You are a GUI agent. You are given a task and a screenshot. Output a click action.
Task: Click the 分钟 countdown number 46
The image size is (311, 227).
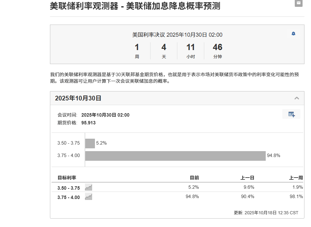pyautogui.click(x=217, y=47)
